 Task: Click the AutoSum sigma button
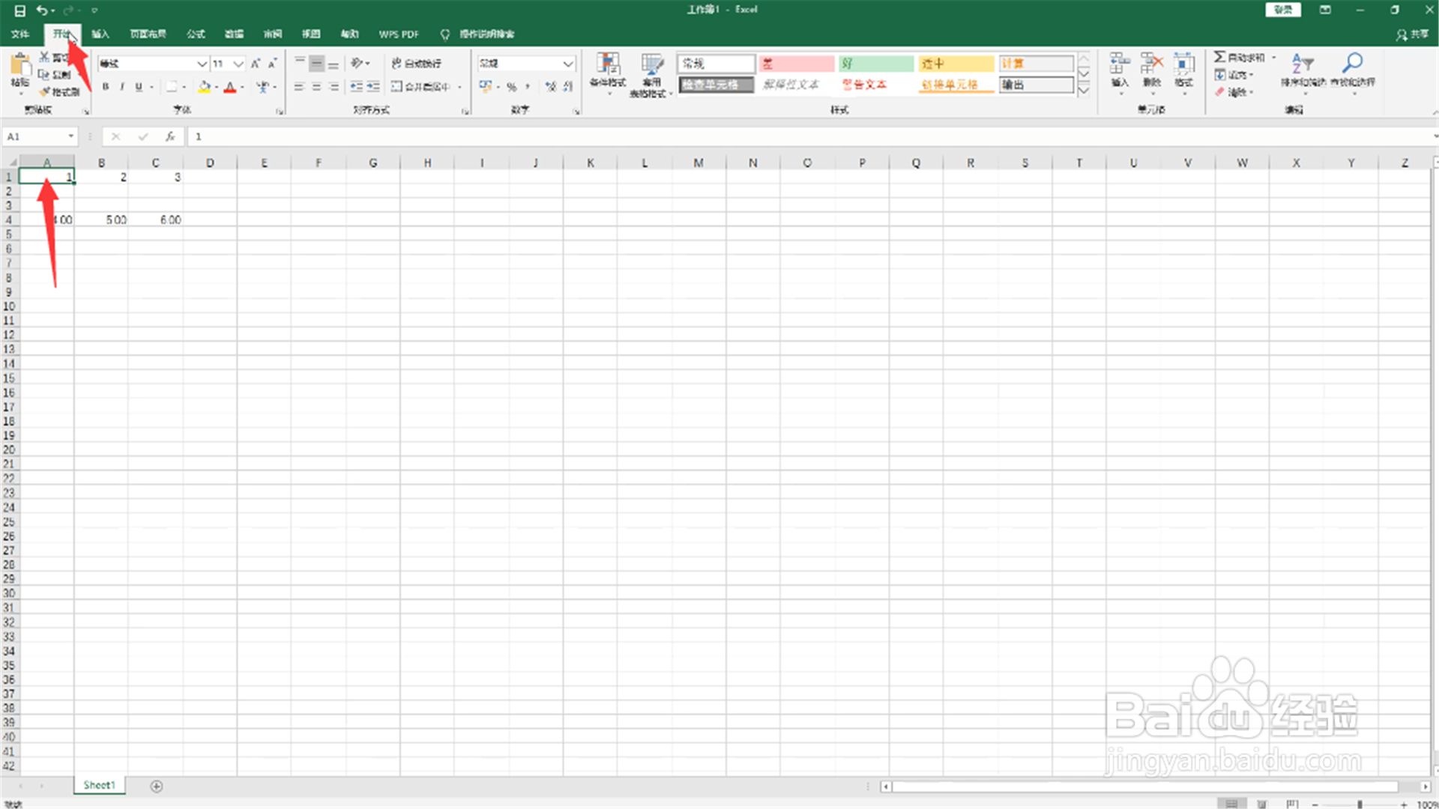click(x=1240, y=57)
